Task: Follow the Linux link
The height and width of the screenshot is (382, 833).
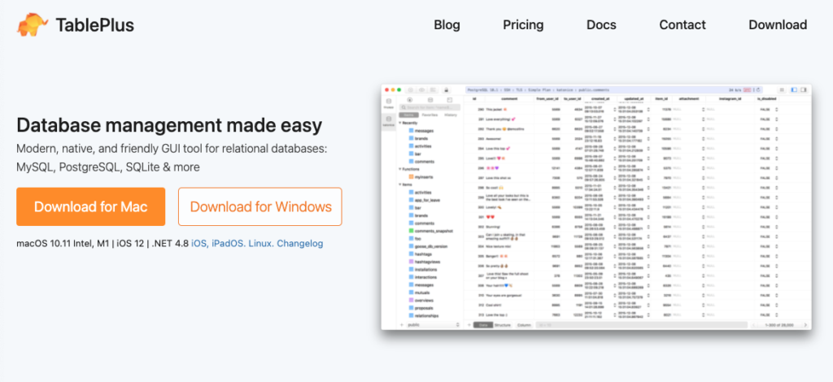Action: (x=261, y=244)
